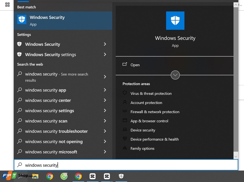Image resolution: width=244 pixels, height=182 pixels.
Task: Open Device security
Action: (x=143, y=130)
